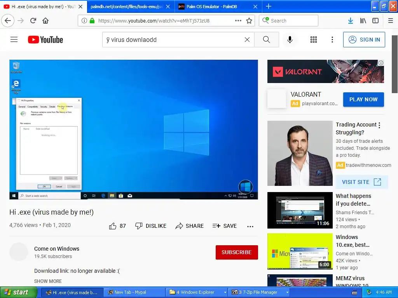The width and height of the screenshot is (398, 298).
Task: Open the browser downloads arrow
Action: click(x=351, y=21)
